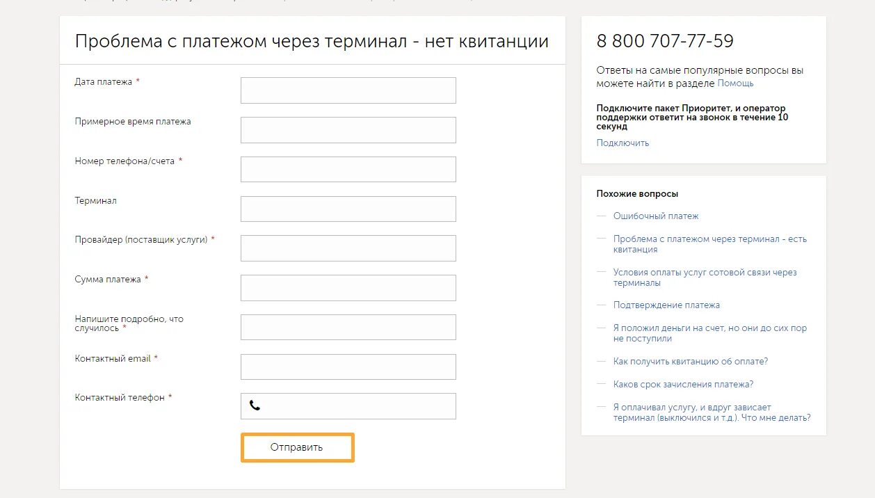Screen dimensions: 875x498
Task: Open Проблема с платежом через терминал - есть квитанция
Action: (x=710, y=244)
